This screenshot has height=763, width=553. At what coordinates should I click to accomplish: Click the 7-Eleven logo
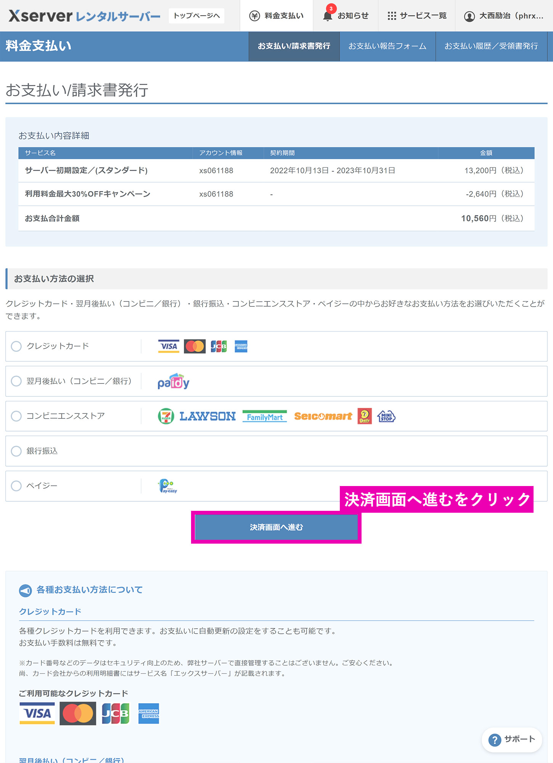[x=166, y=416]
